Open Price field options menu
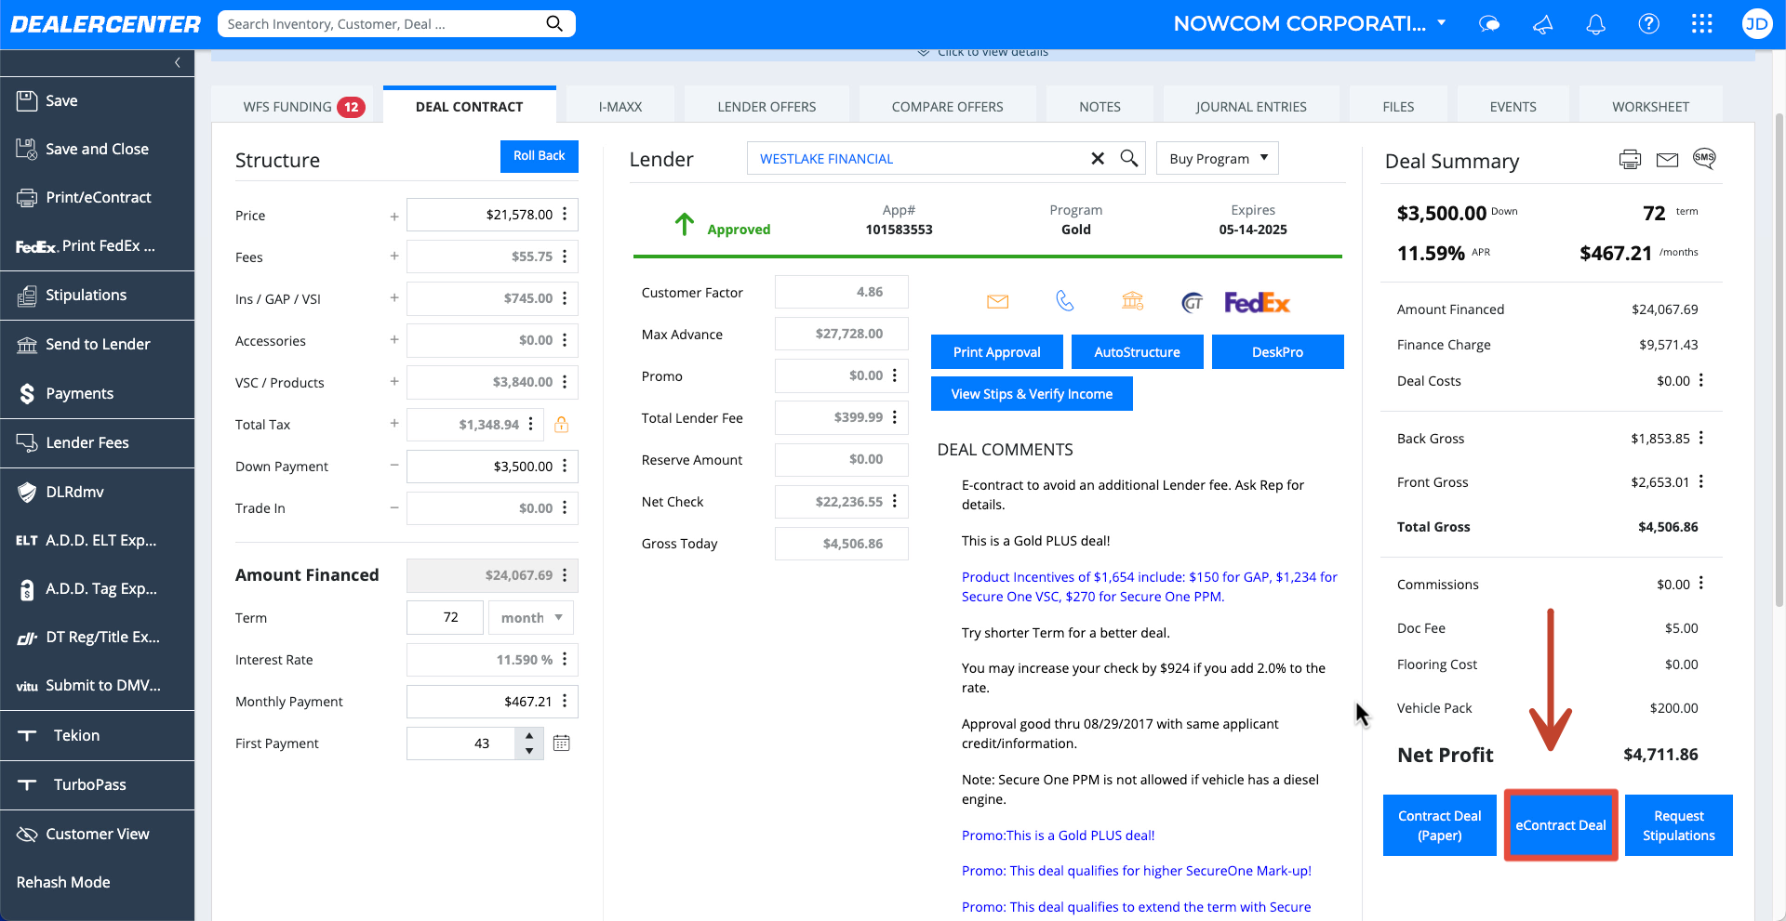Image resolution: width=1786 pixels, height=921 pixels. pyautogui.click(x=565, y=215)
